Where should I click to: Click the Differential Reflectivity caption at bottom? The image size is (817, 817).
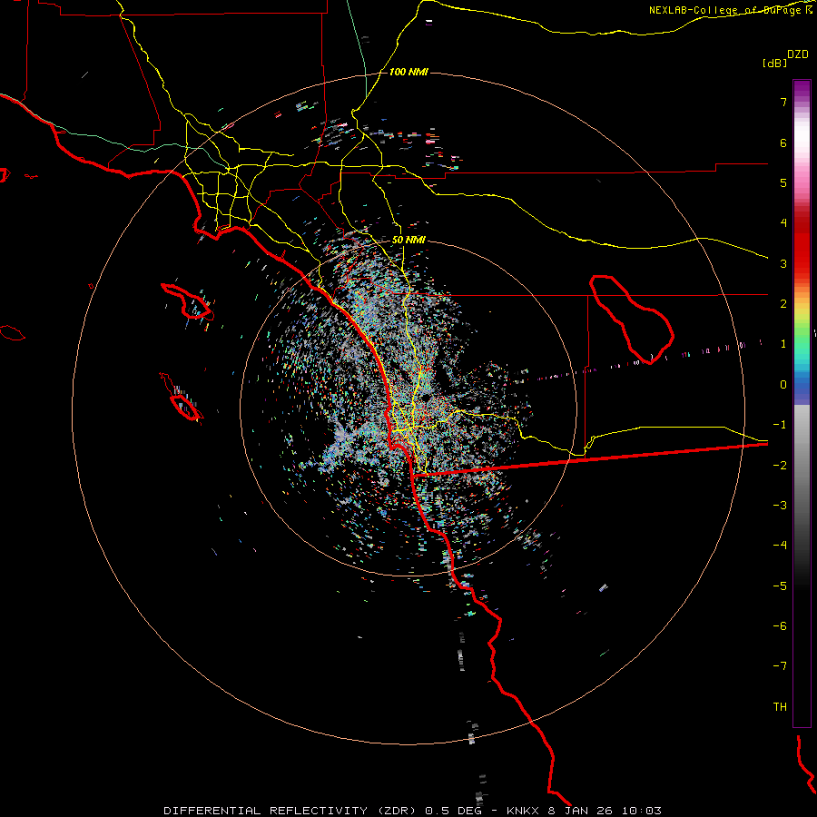(x=412, y=811)
